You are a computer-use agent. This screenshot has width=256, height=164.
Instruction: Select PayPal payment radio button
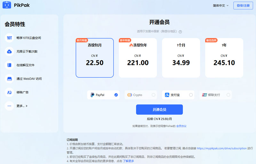pos(116,95)
